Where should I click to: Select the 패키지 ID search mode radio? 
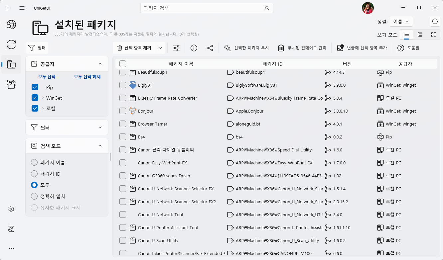(x=34, y=174)
